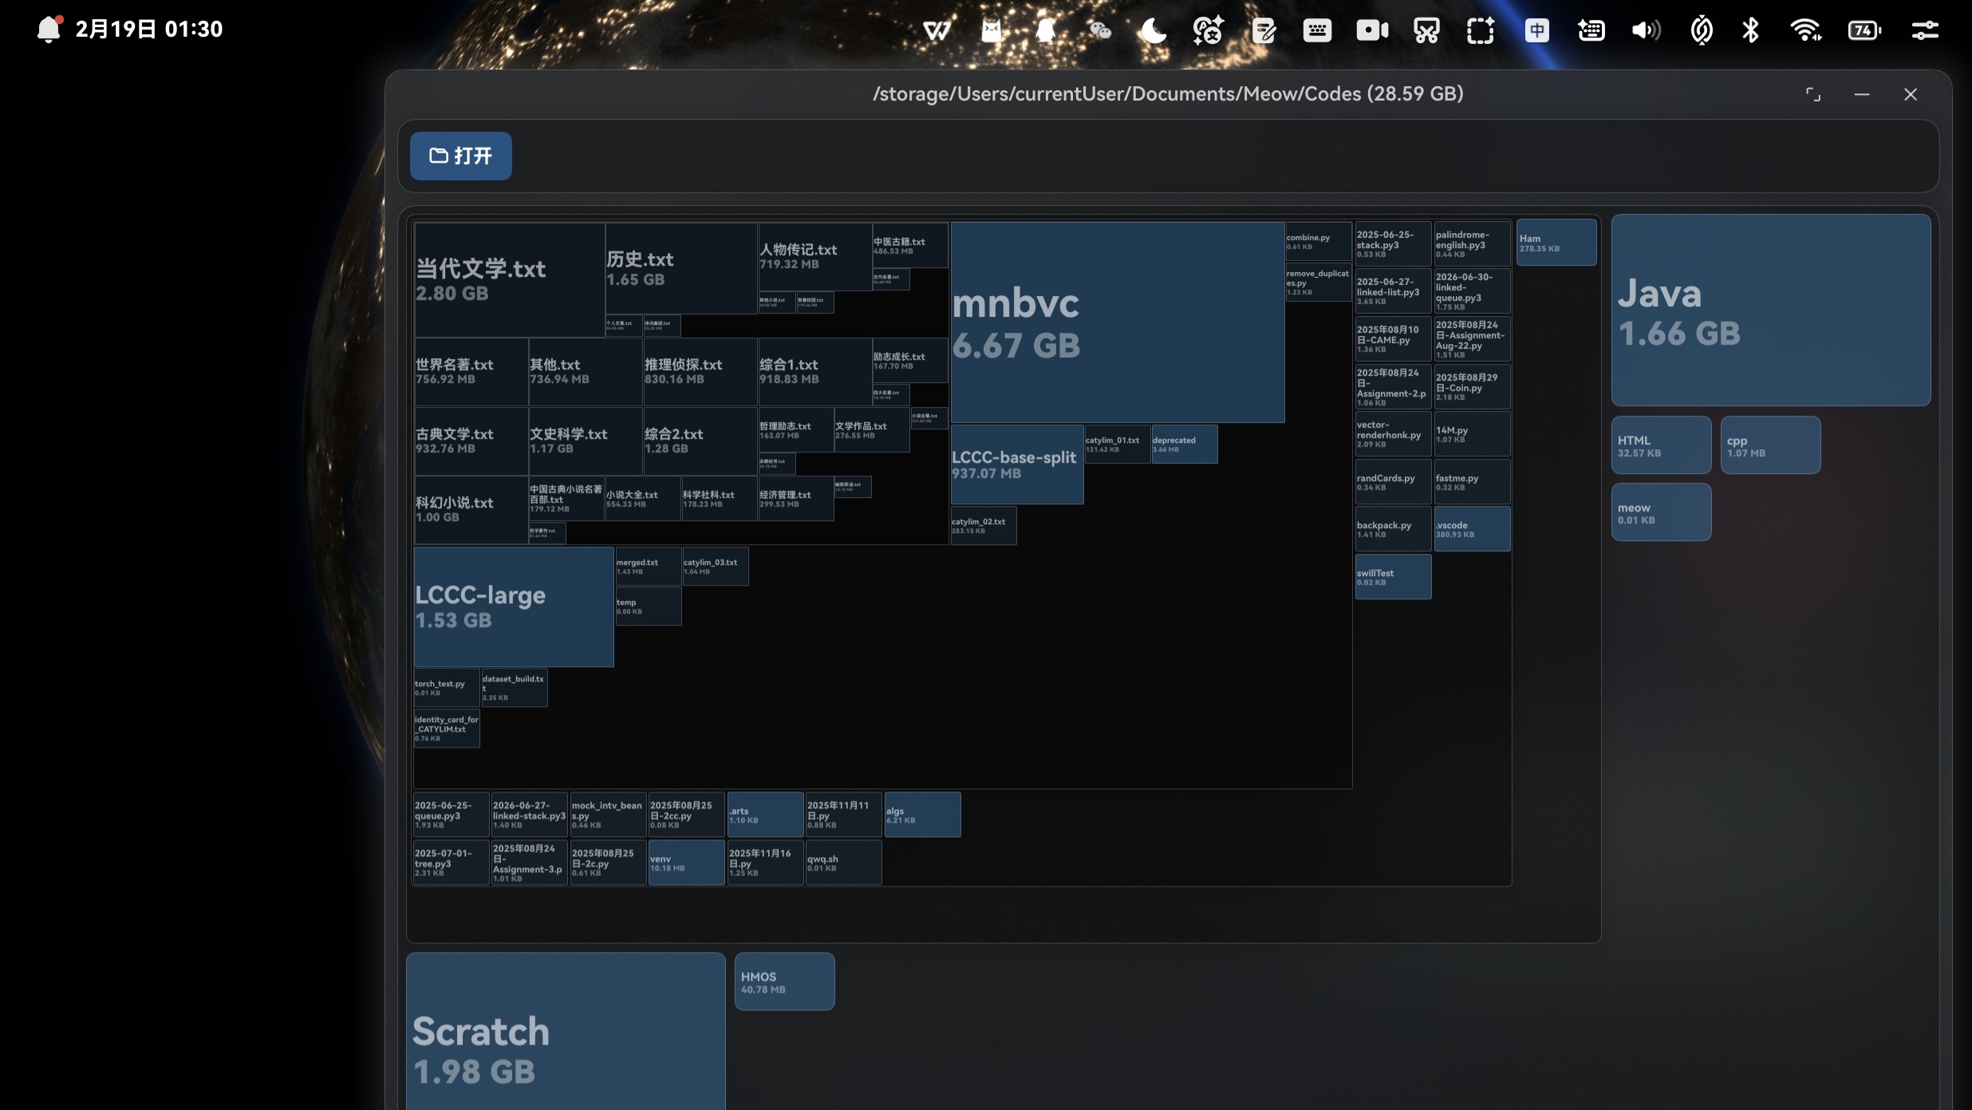Click the volume speaker icon
Viewport: 1972px width, 1110px height.
click(1645, 30)
